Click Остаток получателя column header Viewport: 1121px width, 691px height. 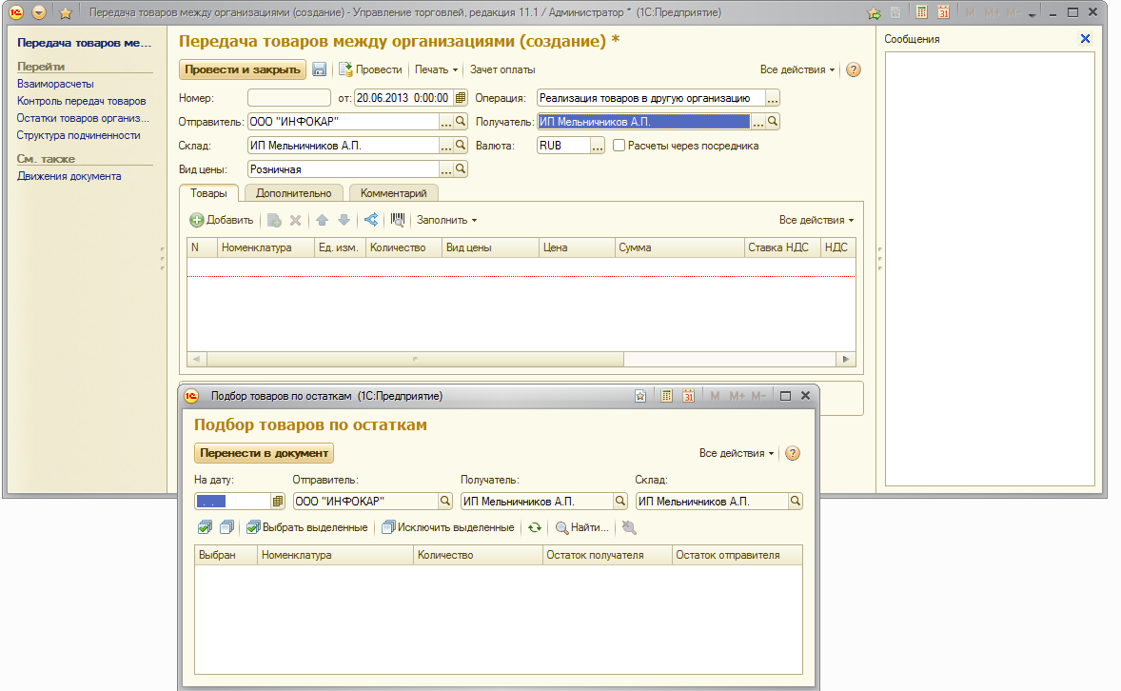point(607,555)
